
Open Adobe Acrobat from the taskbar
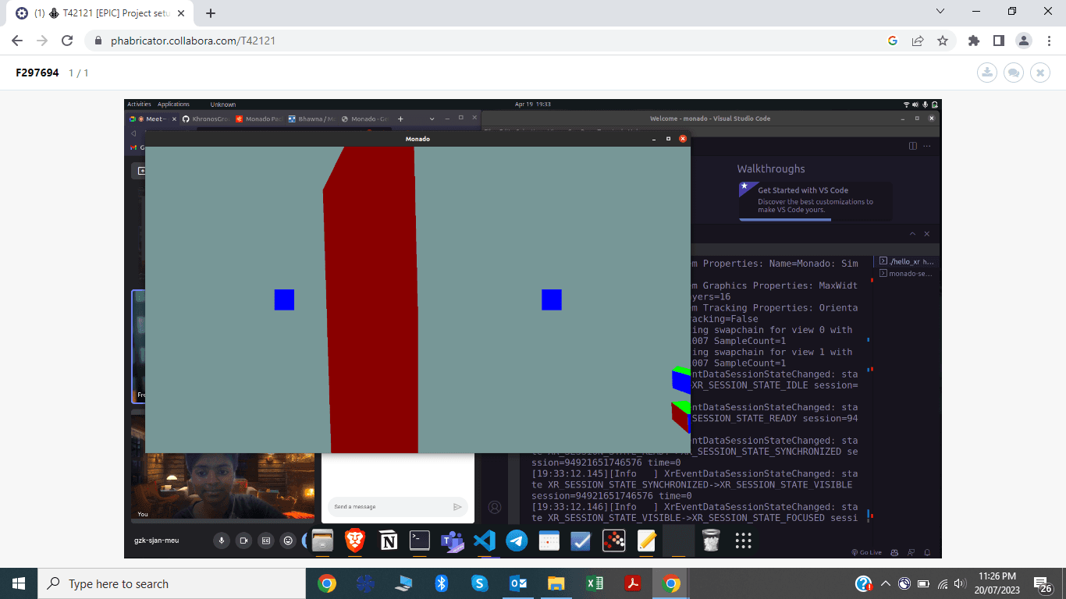[631, 583]
